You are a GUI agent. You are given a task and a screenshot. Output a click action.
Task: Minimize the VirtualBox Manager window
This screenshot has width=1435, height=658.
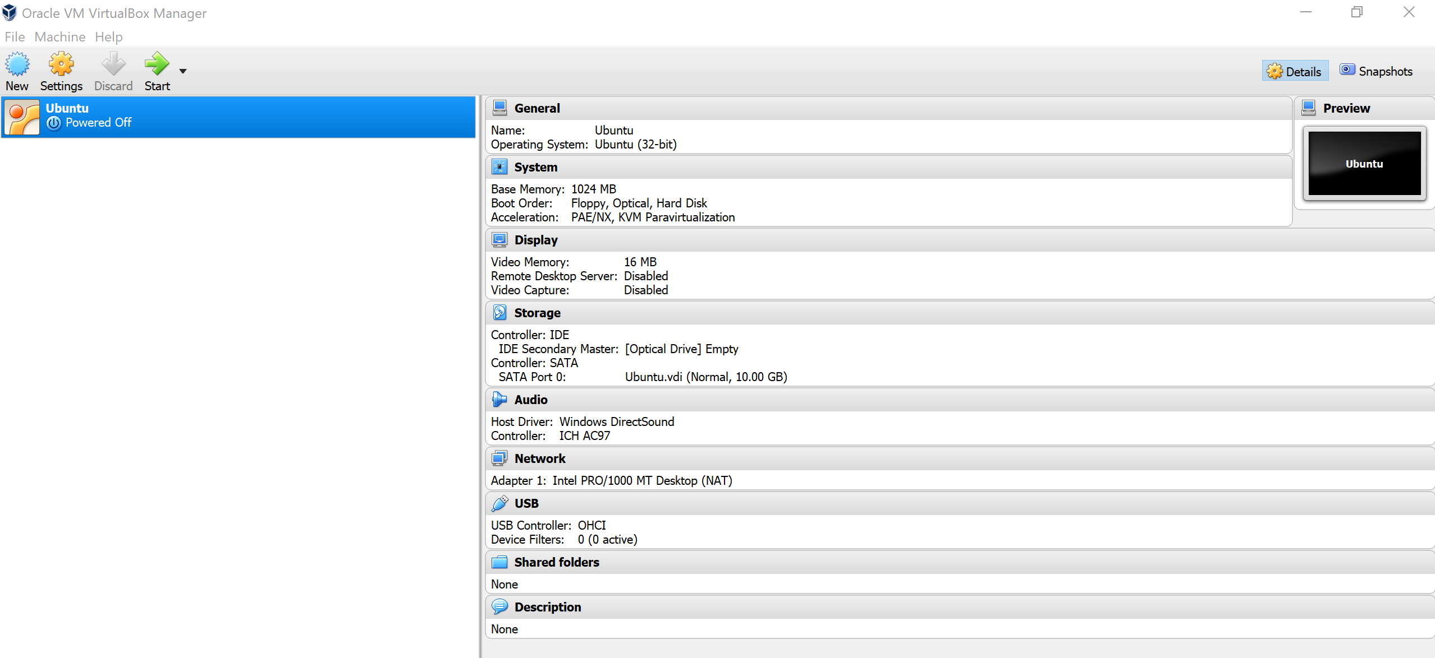[x=1306, y=12]
